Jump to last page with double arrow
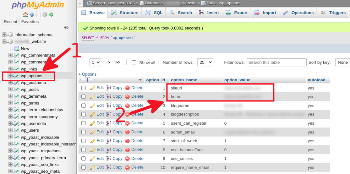Screen dimensions: 350x174 tap(118, 63)
